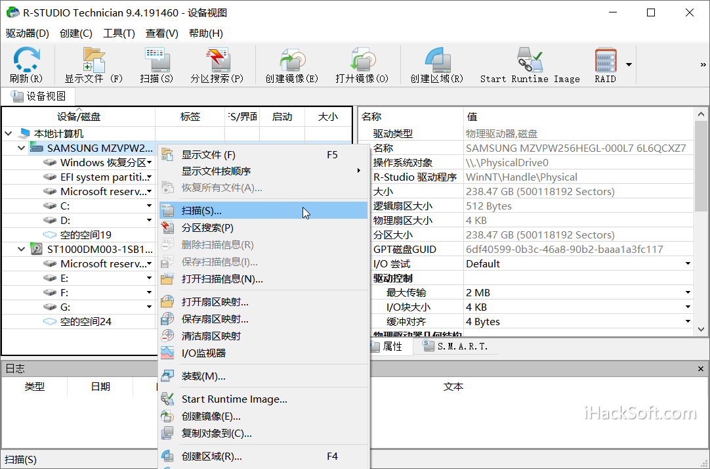Show more toolbar items via the overflow chevron
This screenshot has height=469, width=710.
coord(703,65)
